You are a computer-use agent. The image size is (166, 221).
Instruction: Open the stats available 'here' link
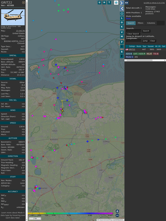point(128,18)
